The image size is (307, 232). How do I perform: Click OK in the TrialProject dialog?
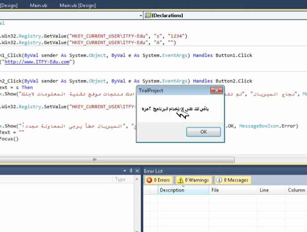point(203,132)
